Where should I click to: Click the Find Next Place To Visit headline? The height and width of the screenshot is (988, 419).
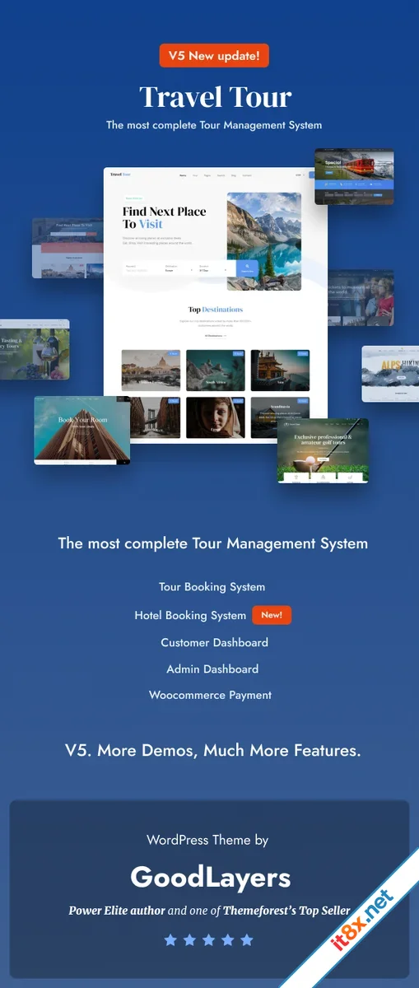click(164, 217)
